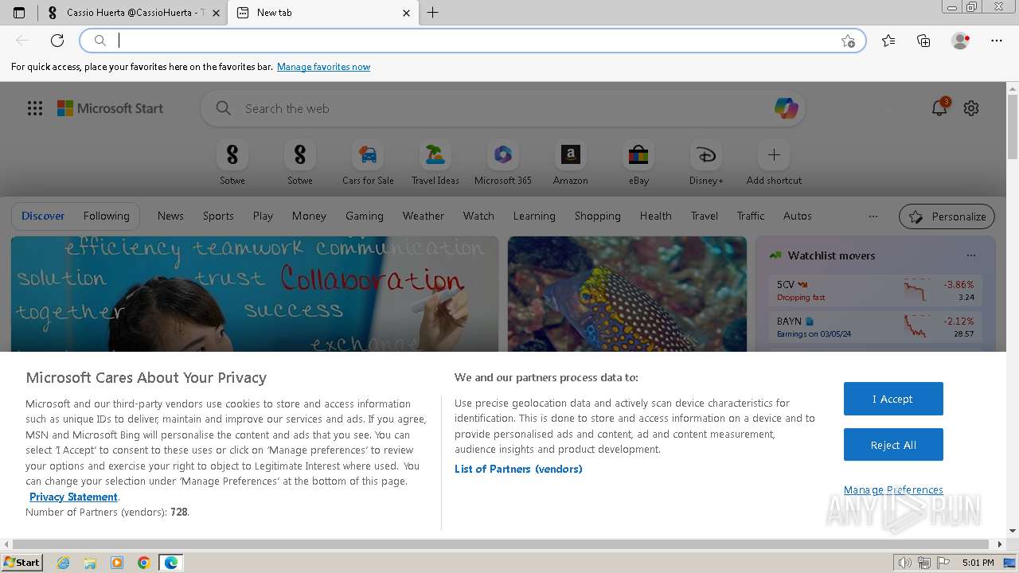Image resolution: width=1019 pixels, height=573 pixels.
Task: Open the Microsoft 365 shortcut
Action: [502, 162]
